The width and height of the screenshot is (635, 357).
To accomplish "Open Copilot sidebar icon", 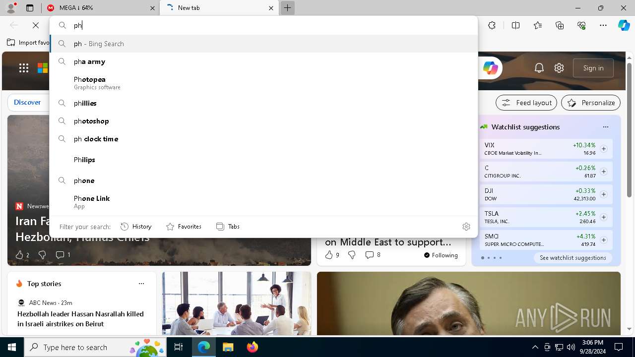I will click(x=624, y=25).
